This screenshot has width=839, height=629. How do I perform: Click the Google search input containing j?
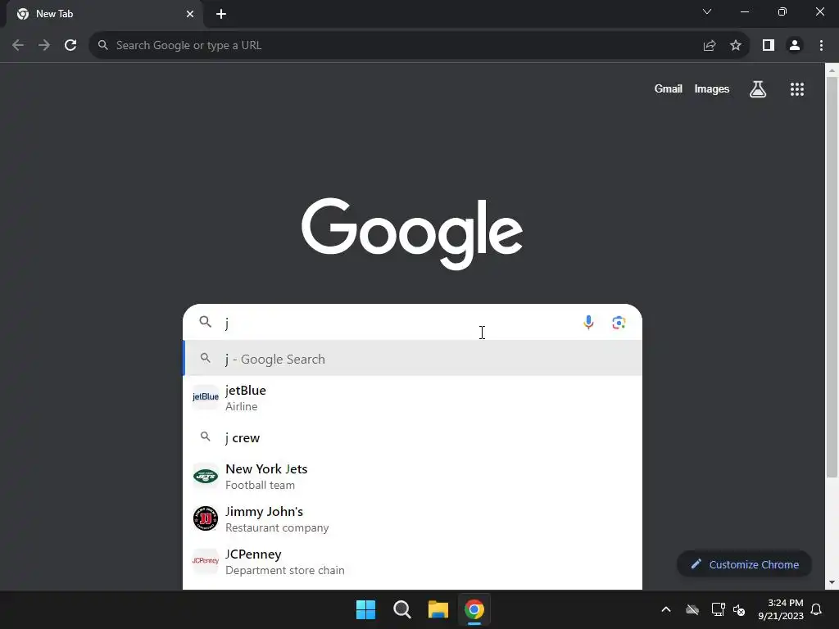pyautogui.click(x=399, y=323)
